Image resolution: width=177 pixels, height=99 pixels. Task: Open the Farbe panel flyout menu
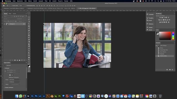point(175,30)
